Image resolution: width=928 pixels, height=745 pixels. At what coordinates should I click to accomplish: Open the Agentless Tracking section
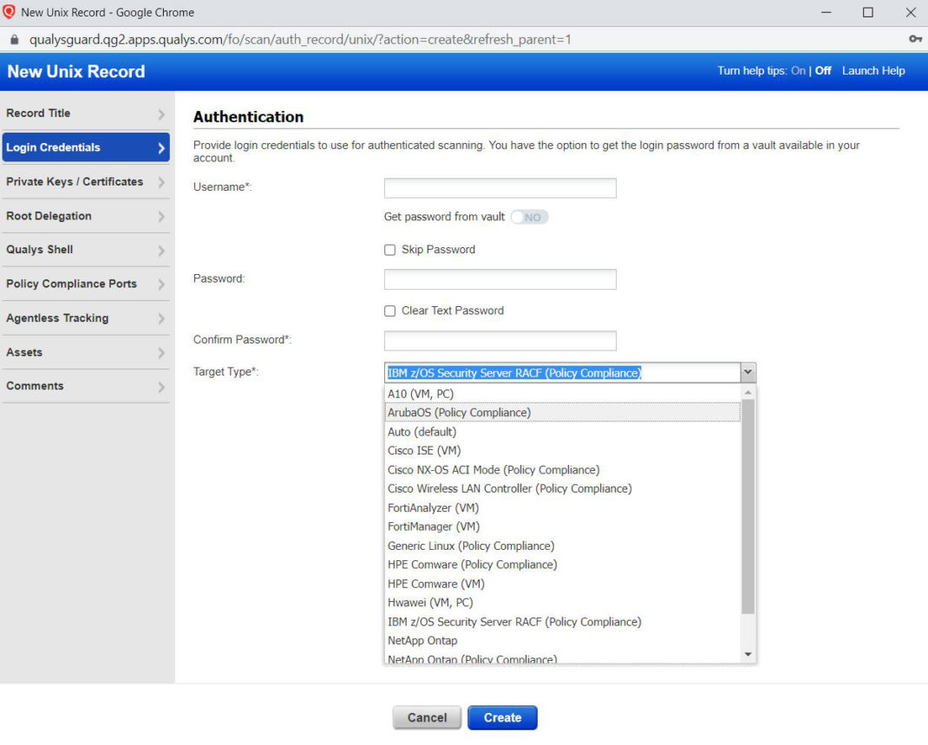tap(86, 318)
